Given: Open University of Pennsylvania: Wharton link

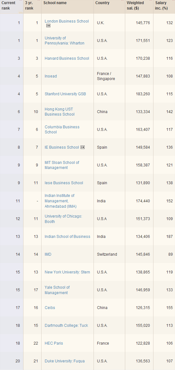Looking at the screenshot, I should coord(64,41).
